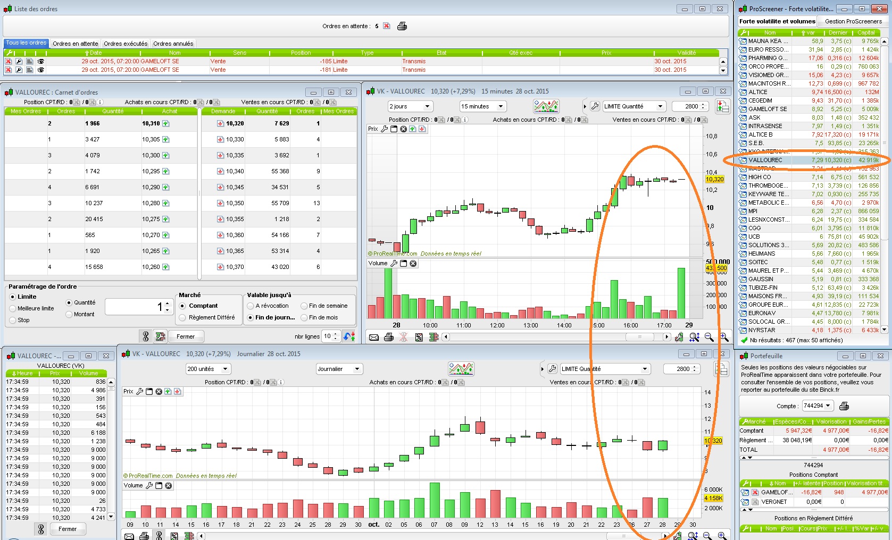892x540 pixels.
Task: Set validity to Fin de mois
Action: tap(304, 317)
